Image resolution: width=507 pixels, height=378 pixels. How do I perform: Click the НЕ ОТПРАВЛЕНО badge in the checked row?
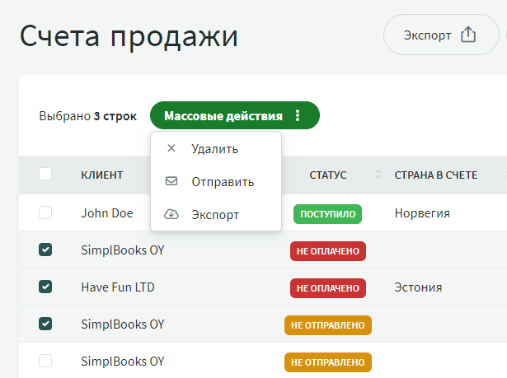click(328, 325)
